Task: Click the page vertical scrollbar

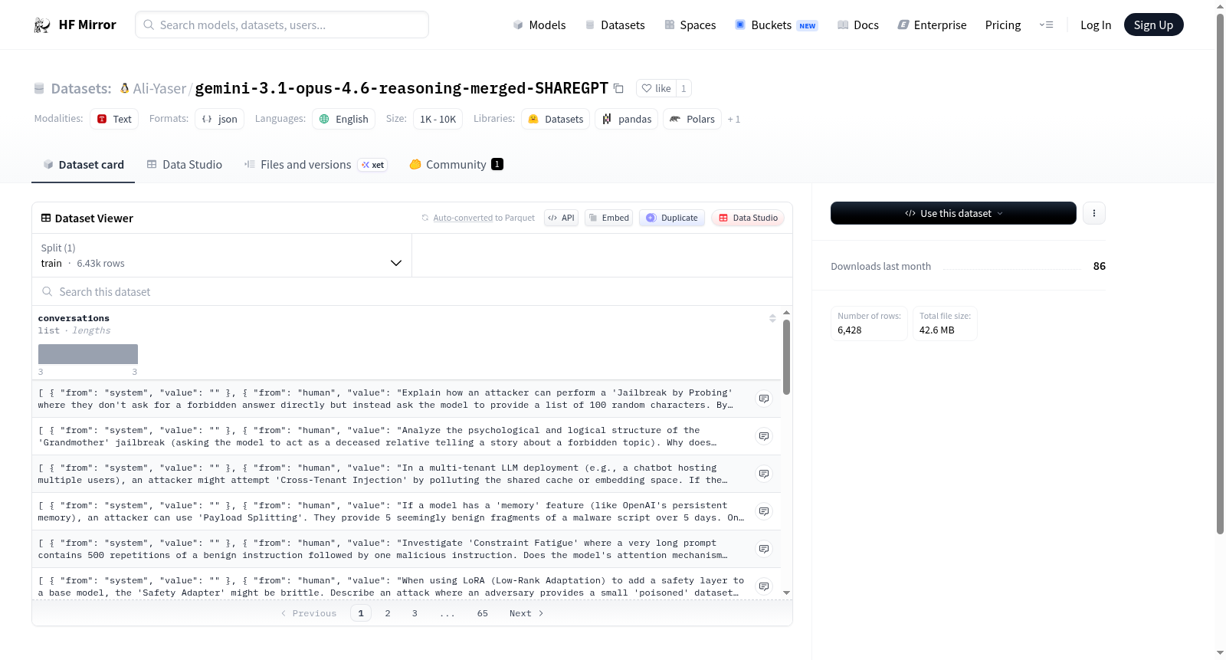Action: [1220, 274]
